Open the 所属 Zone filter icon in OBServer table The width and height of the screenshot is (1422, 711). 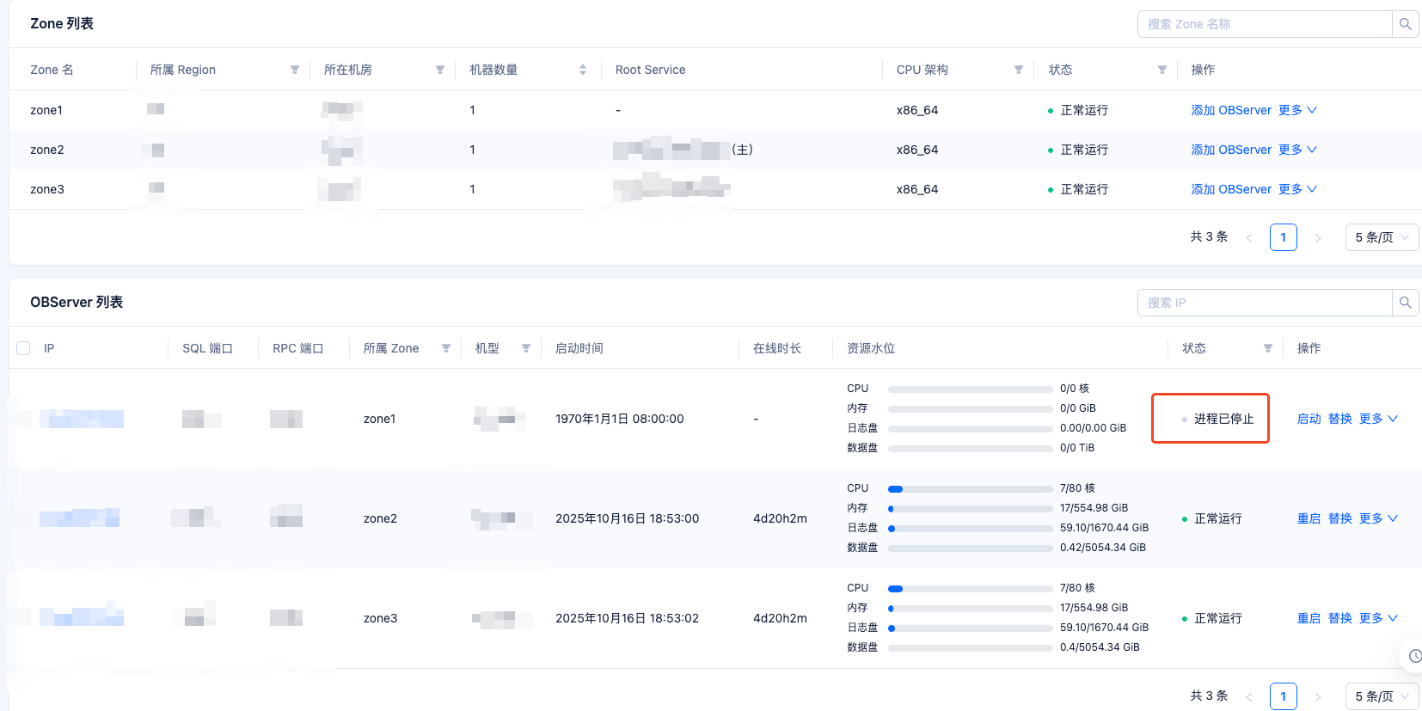[446, 348]
